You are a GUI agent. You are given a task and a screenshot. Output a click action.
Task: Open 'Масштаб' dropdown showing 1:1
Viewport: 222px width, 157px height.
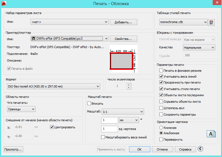[x=123, y=112]
